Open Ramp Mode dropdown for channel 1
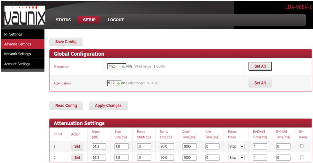 tap(236, 146)
